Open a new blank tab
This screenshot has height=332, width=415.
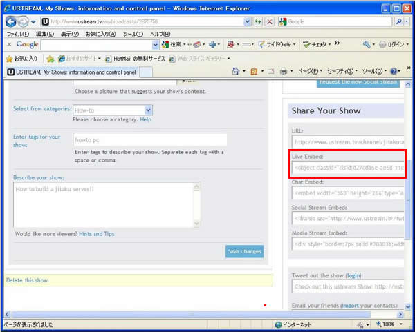coord(146,72)
